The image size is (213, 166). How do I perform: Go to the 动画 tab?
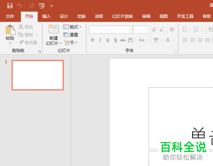[99, 17]
